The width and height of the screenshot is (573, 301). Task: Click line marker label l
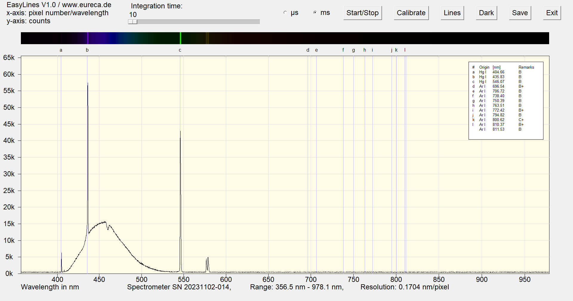pos(405,50)
